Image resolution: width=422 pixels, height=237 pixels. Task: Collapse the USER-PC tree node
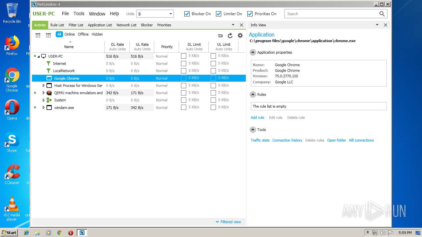(x=39, y=57)
